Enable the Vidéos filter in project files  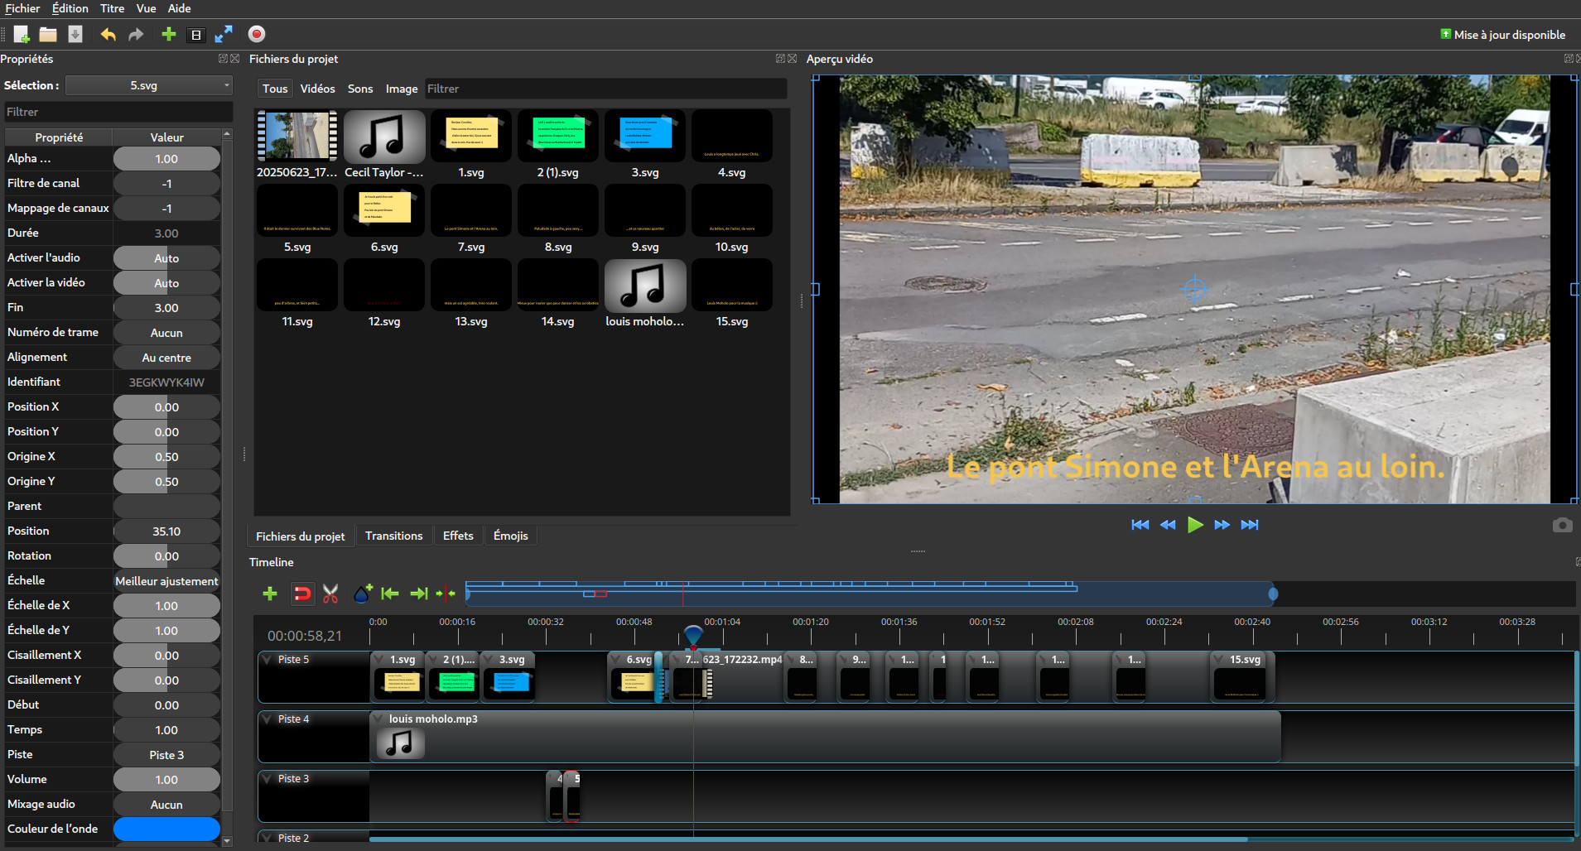tap(317, 89)
